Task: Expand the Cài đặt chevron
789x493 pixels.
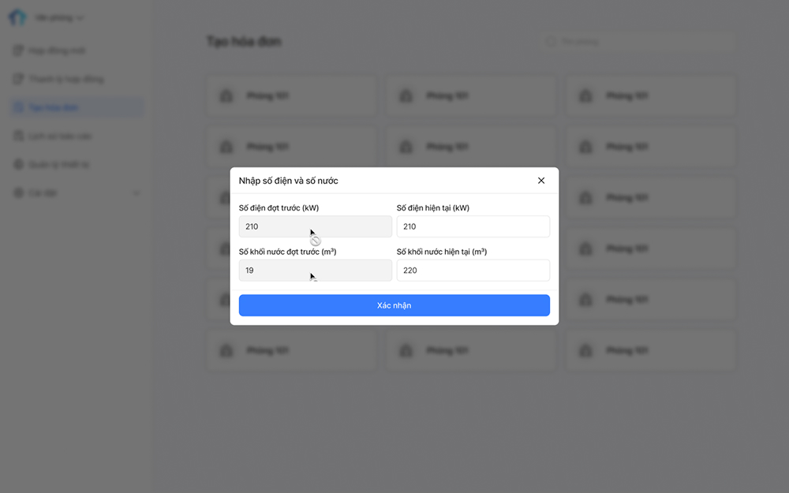Action: [x=136, y=193]
